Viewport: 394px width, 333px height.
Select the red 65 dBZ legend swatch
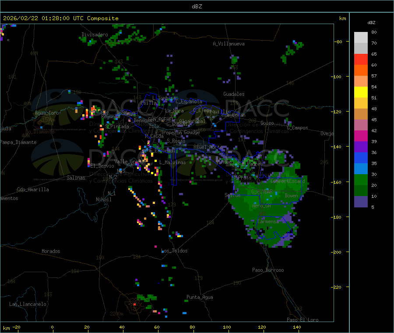[361, 59]
